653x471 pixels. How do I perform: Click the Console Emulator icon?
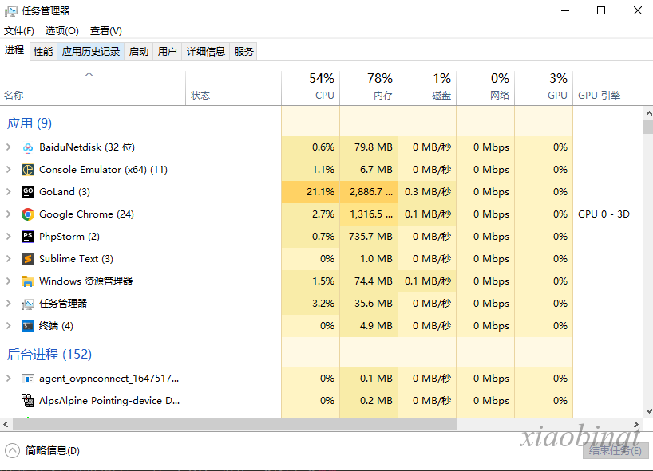point(28,170)
